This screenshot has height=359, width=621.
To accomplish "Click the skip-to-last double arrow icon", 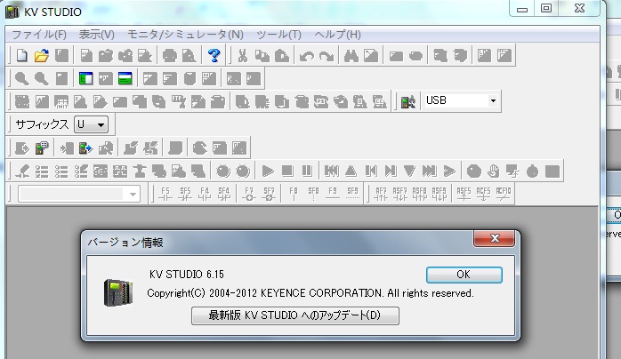I will [430, 172].
